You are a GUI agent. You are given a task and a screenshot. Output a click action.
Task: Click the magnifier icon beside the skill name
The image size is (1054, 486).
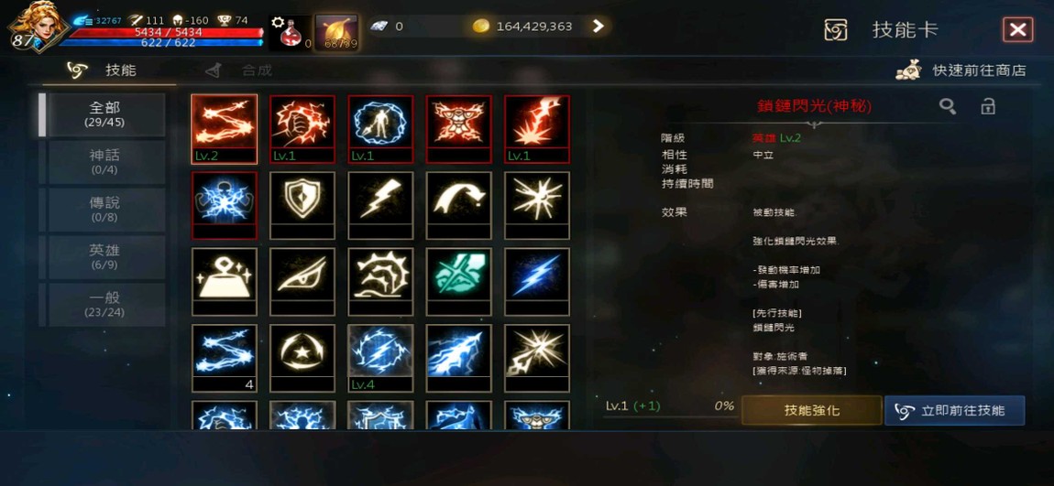tap(948, 106)
